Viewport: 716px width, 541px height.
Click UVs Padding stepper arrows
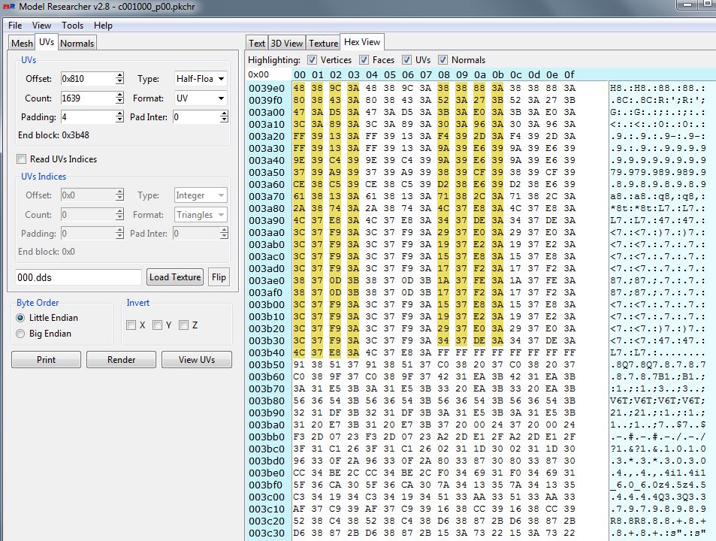click(119, 117)
